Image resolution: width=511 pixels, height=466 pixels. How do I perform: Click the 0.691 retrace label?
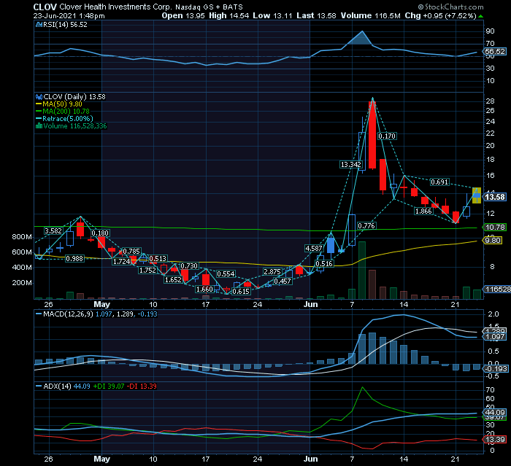[x=439, y=182]
